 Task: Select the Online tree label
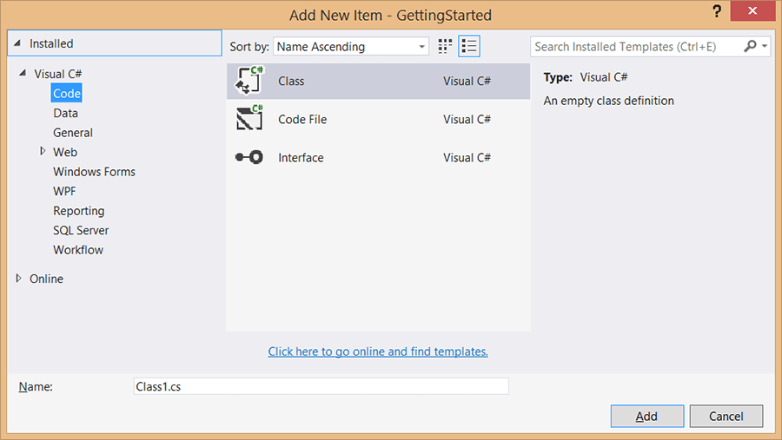(x=46, y=279)
